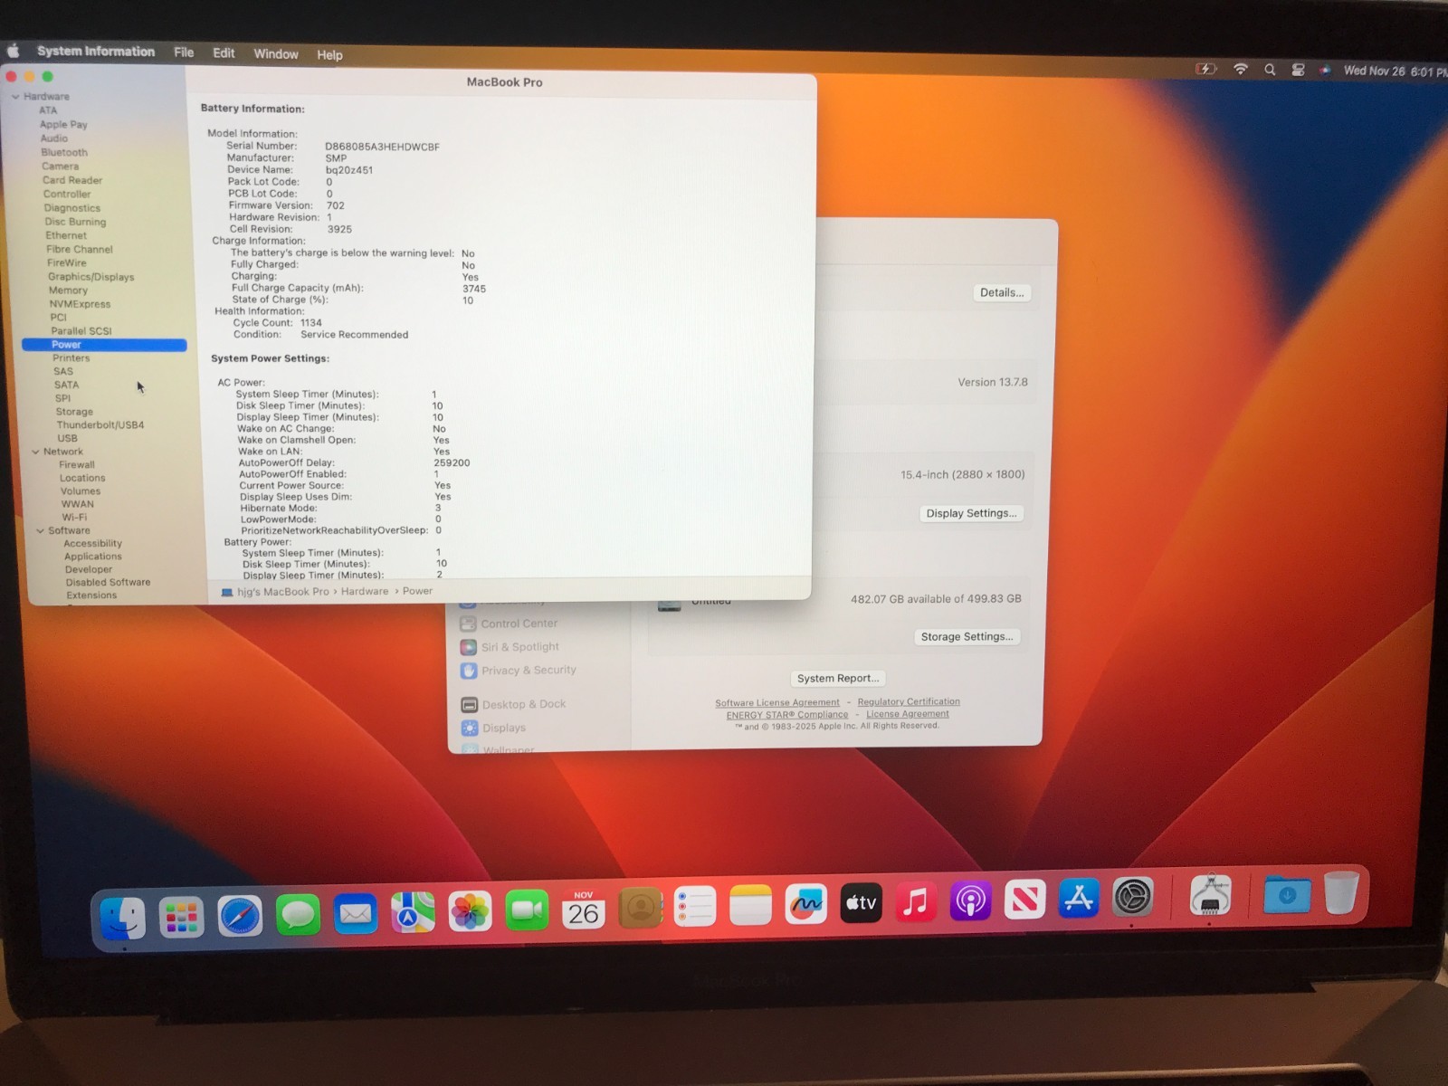This screenshot has height=1086, width=1448.
Task: Click System Information chip icon in Dock
Action: point(1210,897)
